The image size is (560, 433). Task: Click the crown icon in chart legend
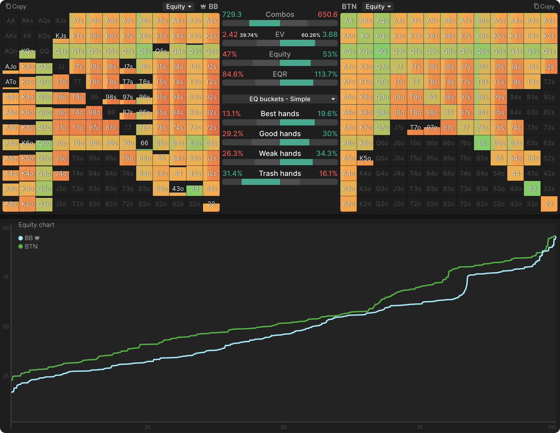tap(37, 238)
